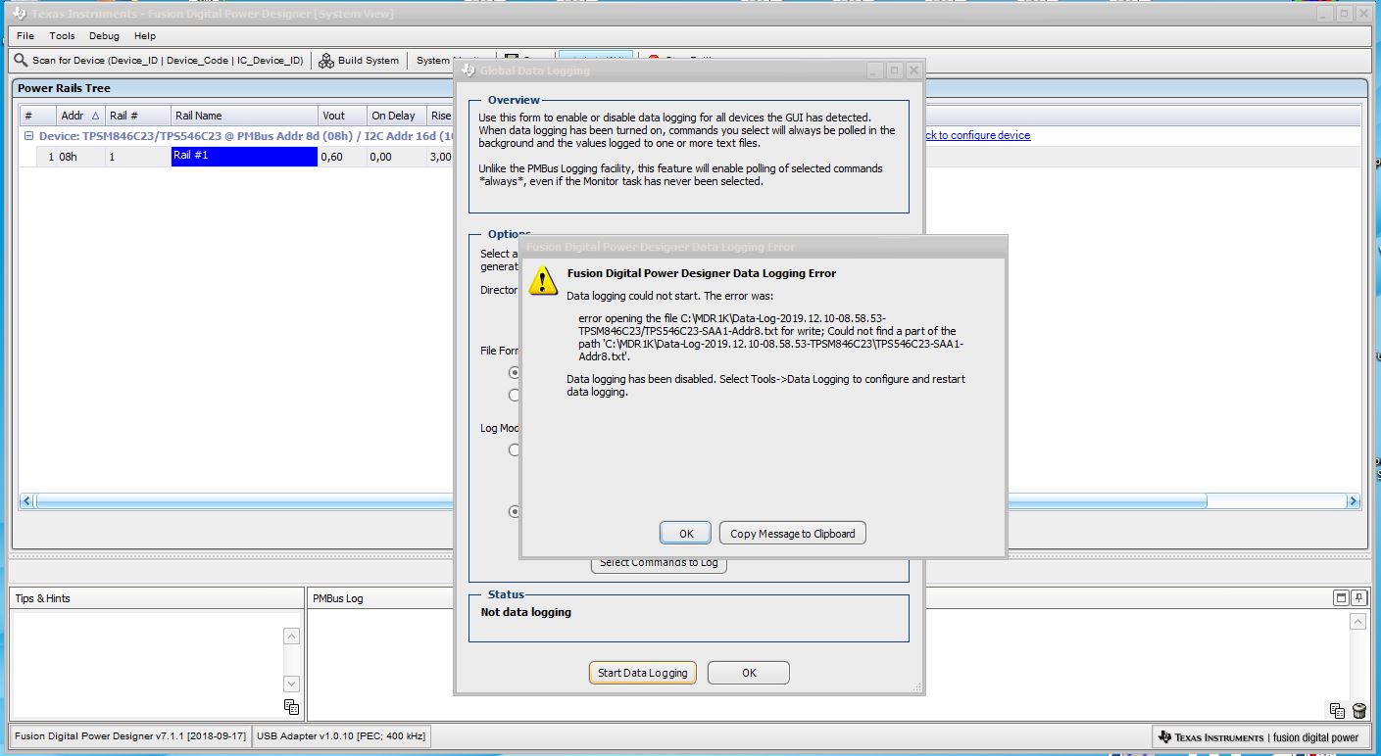The width and height of the screenshot is (1381, 756).
Task: Open the Help menu
Action: (145, 36)
